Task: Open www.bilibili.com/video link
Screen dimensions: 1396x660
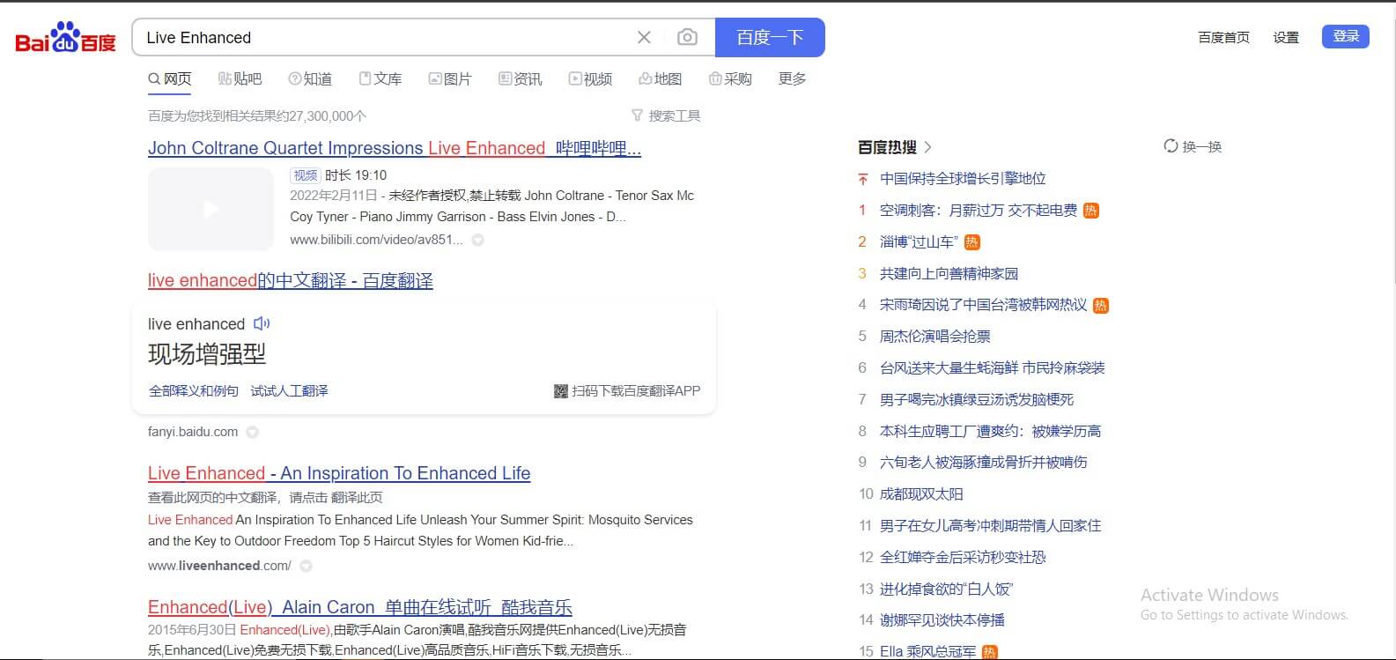Action: coord(376,240)
